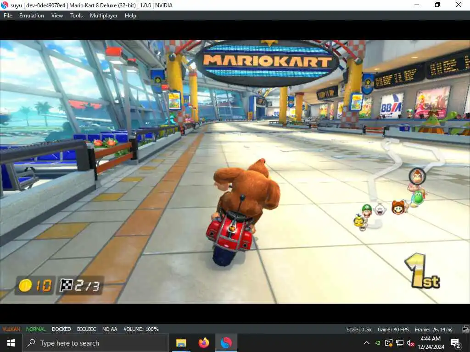
Task: Click the Tanooki Mario minimap icon
Action: tap(398, 207)
